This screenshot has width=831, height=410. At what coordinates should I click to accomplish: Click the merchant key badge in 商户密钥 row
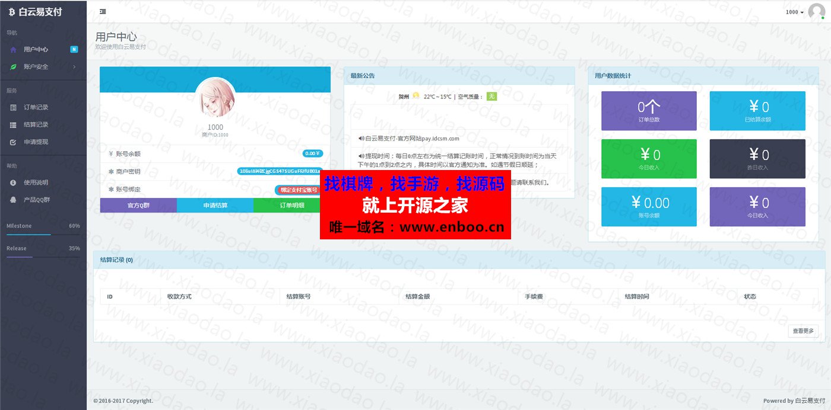click(x=279, y=171)
